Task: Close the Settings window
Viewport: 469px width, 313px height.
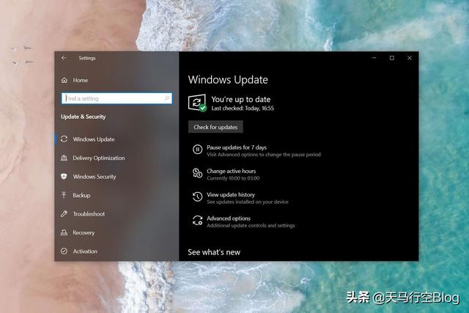Action: [410, 58]
